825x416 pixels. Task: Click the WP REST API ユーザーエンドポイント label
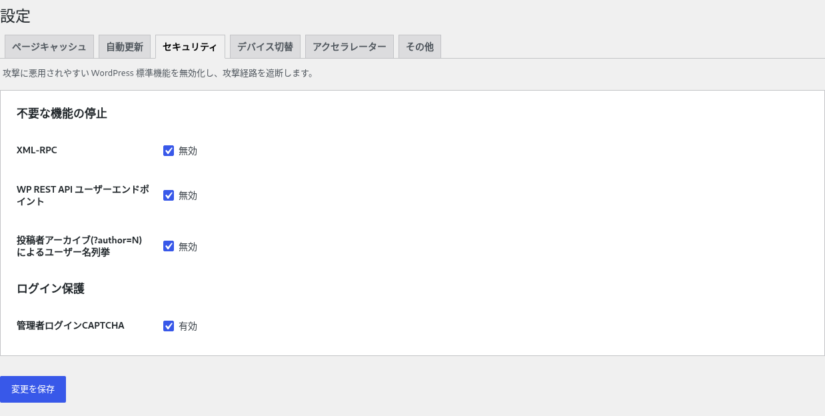[x=83, y=195]
